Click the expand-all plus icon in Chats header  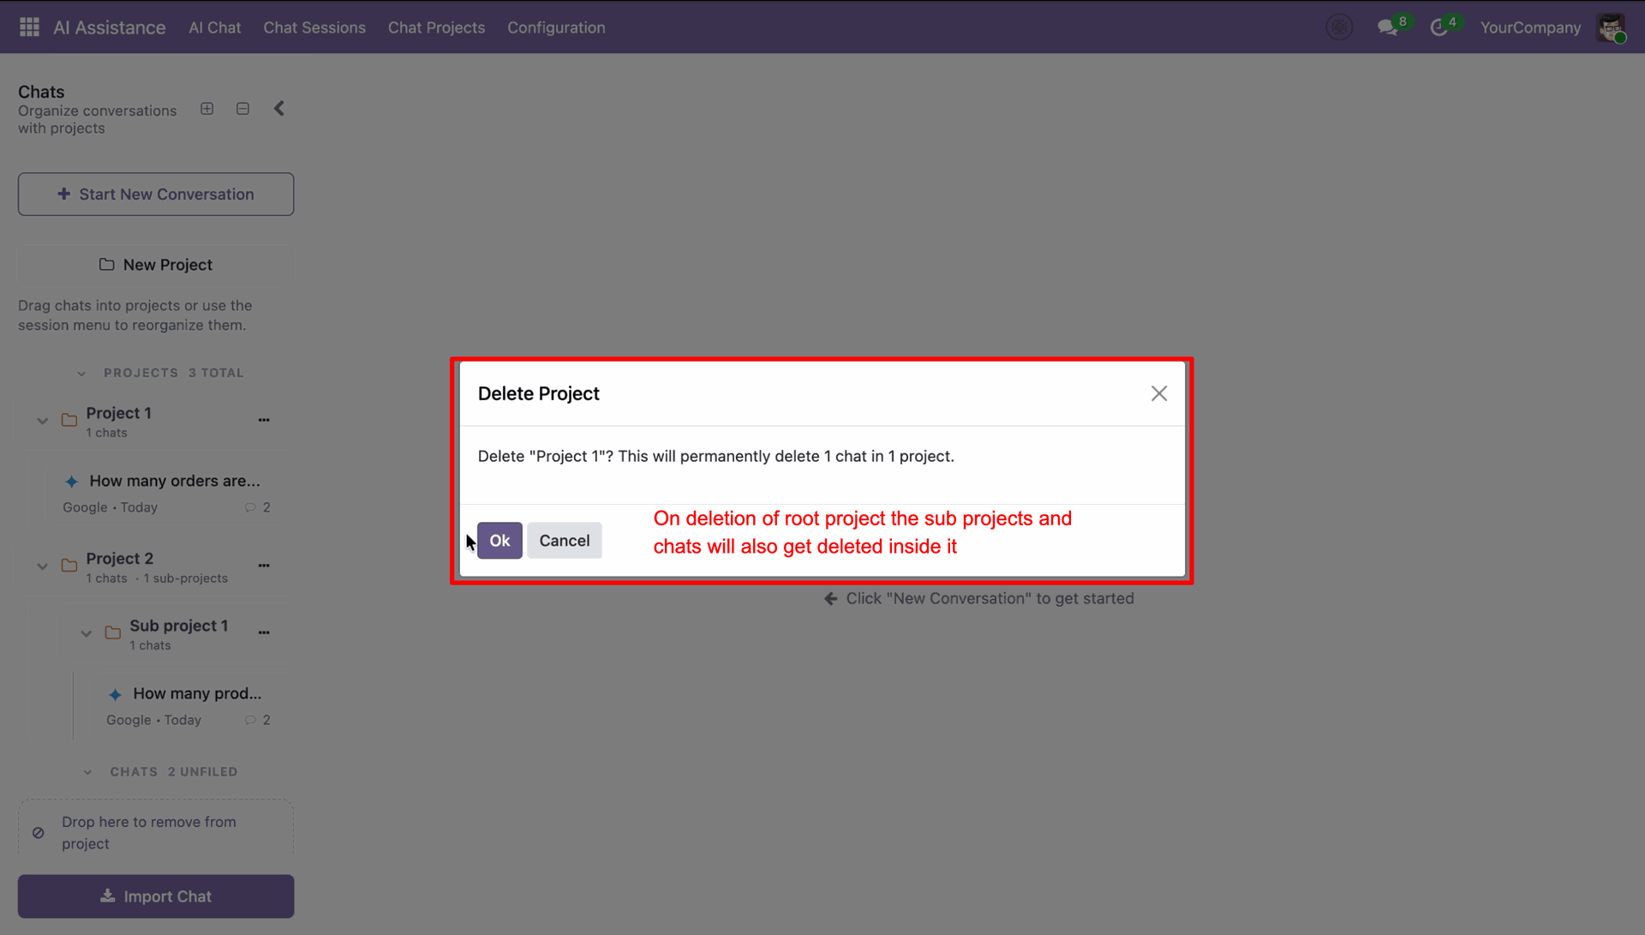(x=207, y=109)
